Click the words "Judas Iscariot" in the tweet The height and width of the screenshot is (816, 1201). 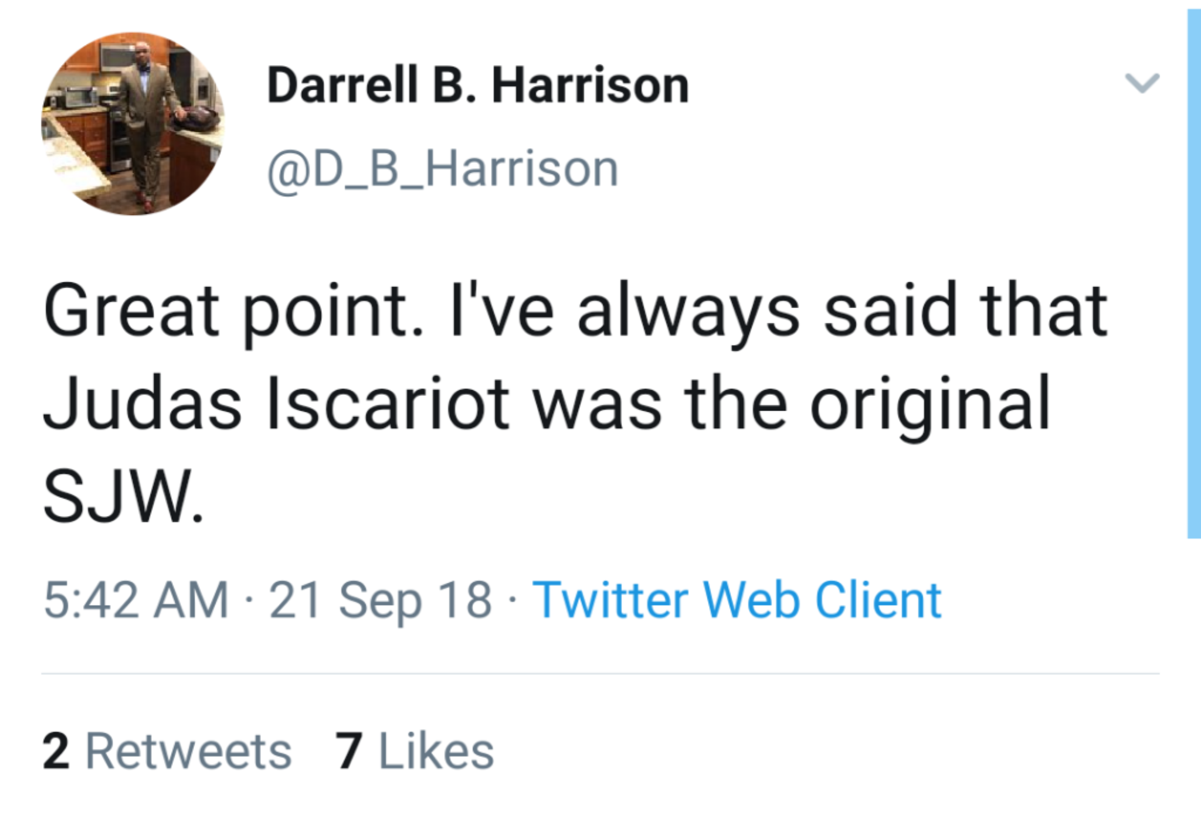pyautogui.click(x=276, y=404)
